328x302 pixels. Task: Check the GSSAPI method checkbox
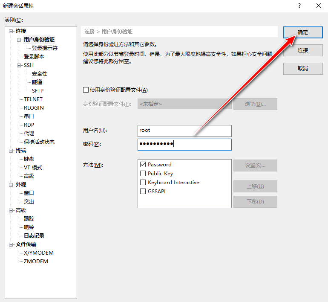point(143,192)
